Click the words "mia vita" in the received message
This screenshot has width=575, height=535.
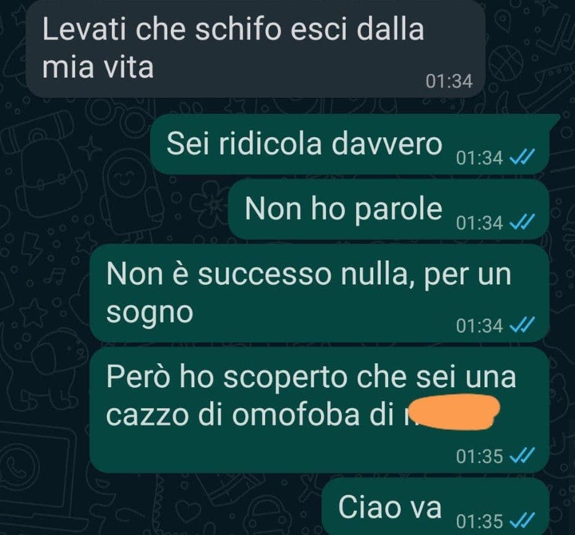pos(98,67)
